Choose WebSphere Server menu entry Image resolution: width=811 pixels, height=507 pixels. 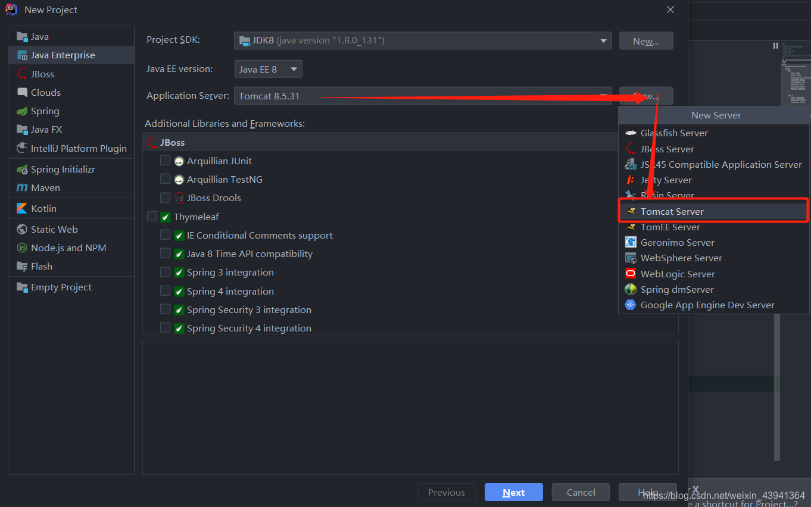(714, 258)
